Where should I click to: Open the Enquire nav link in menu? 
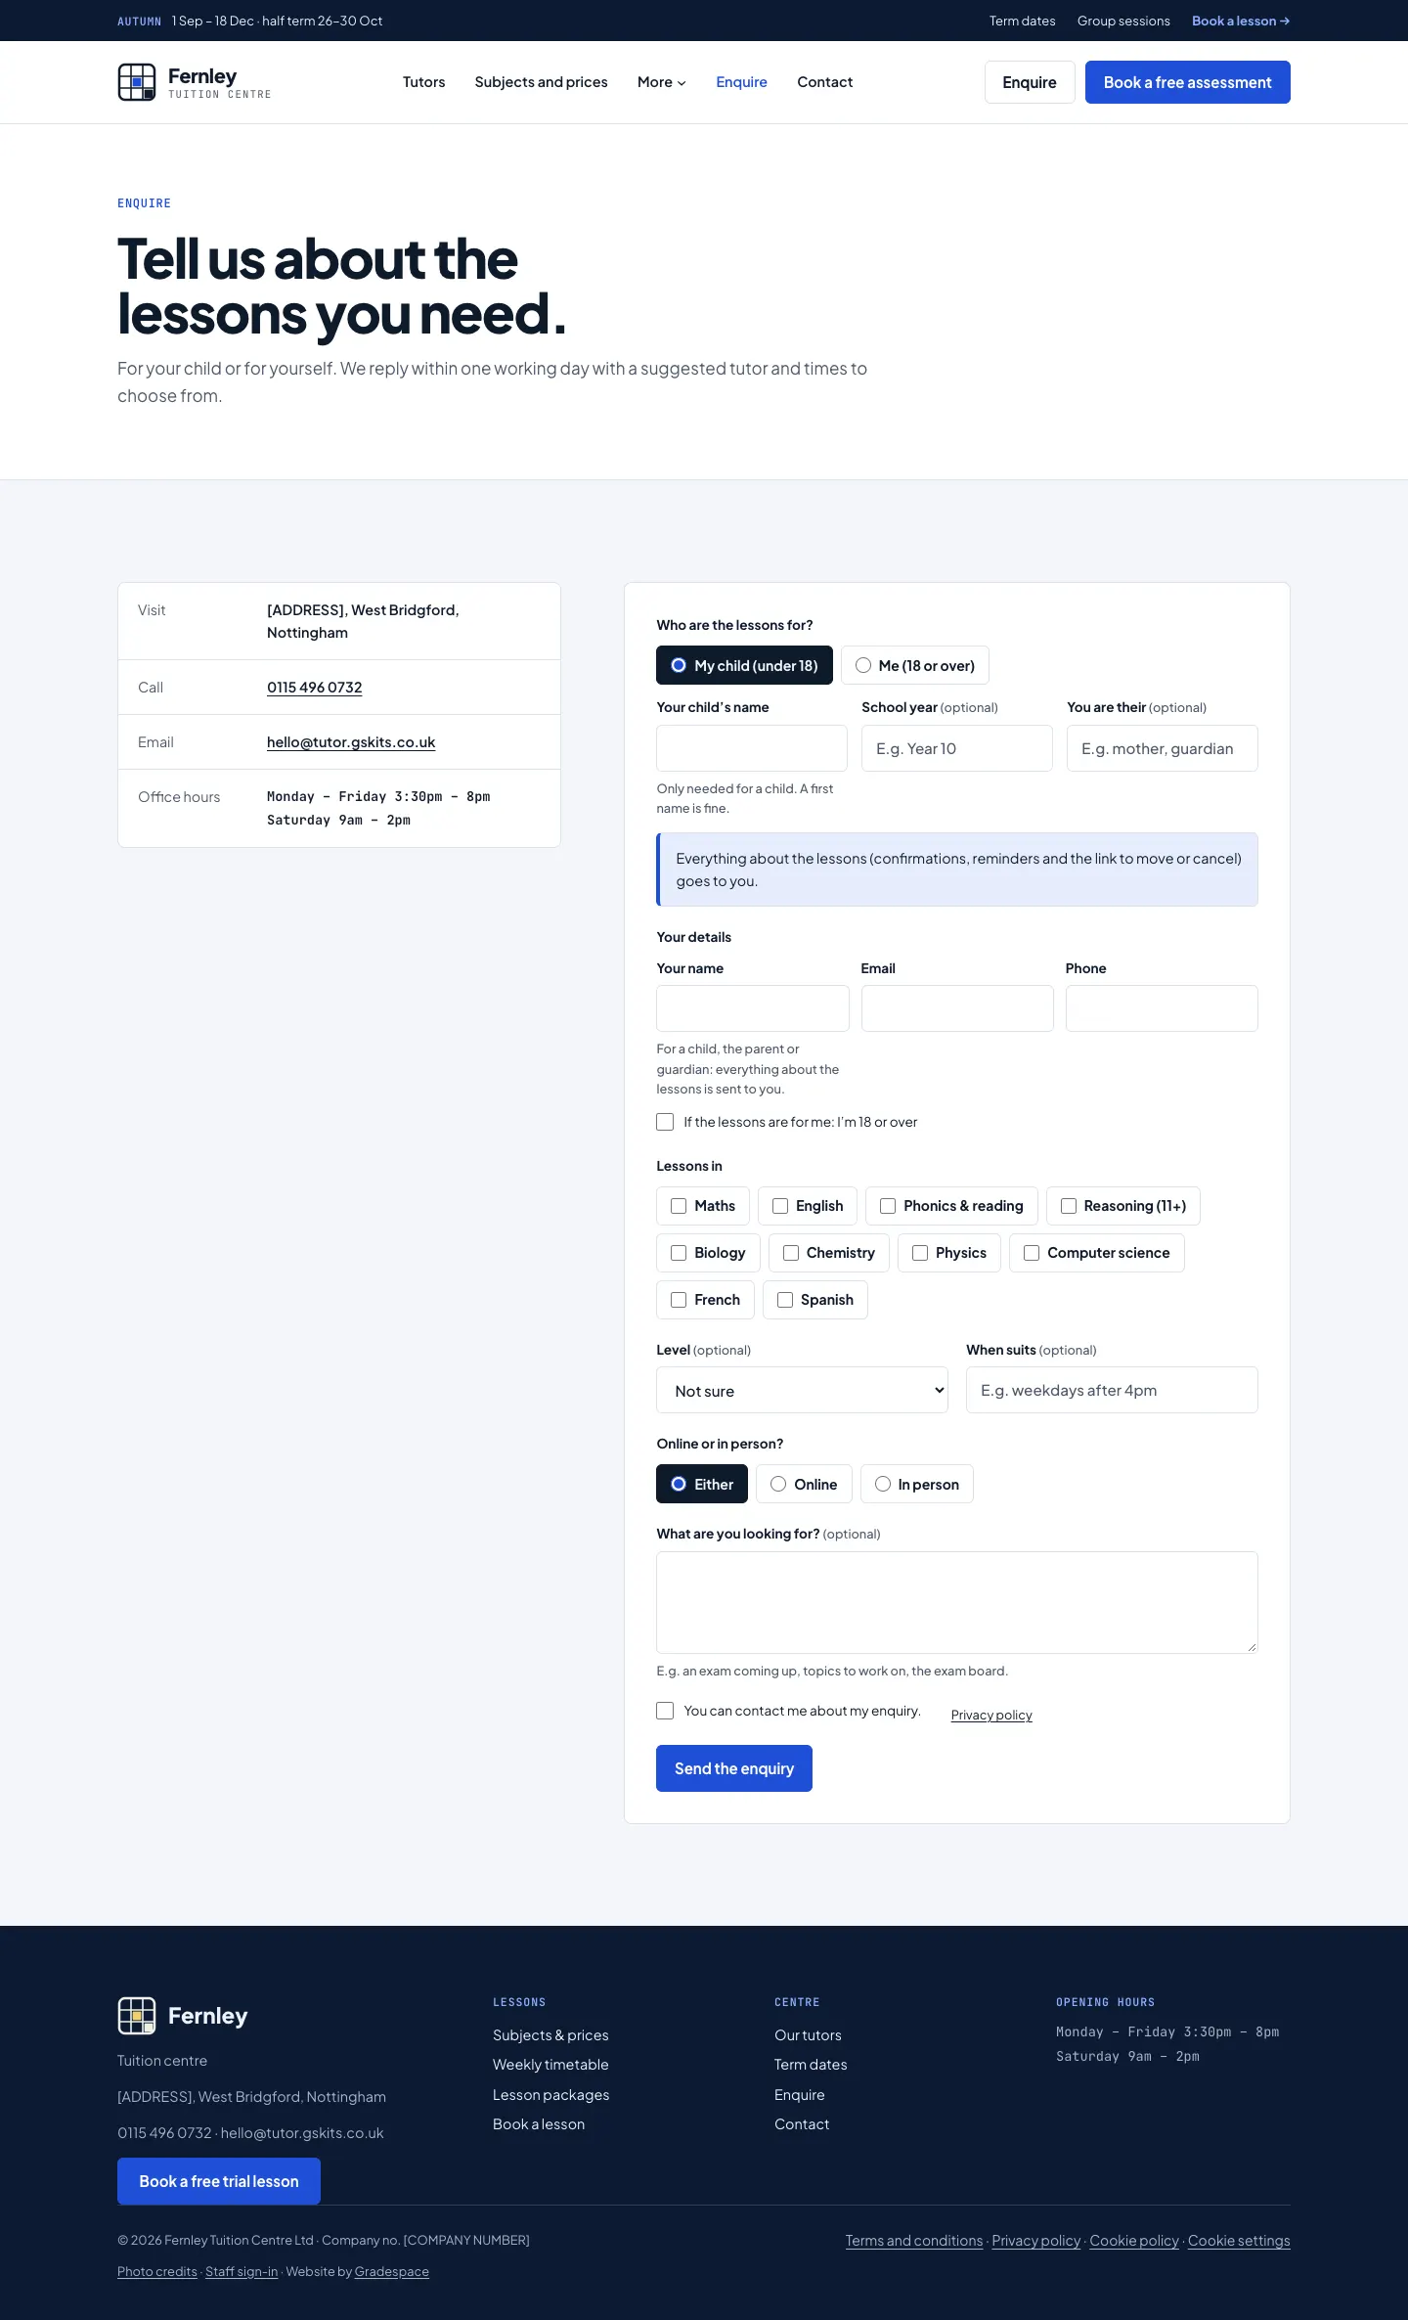pyautogui.click(x=741, y=82)
